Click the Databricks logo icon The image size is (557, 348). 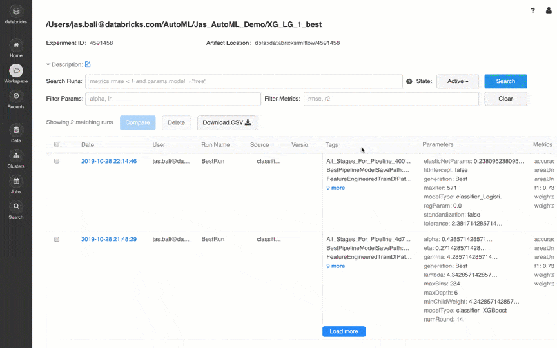16,11
